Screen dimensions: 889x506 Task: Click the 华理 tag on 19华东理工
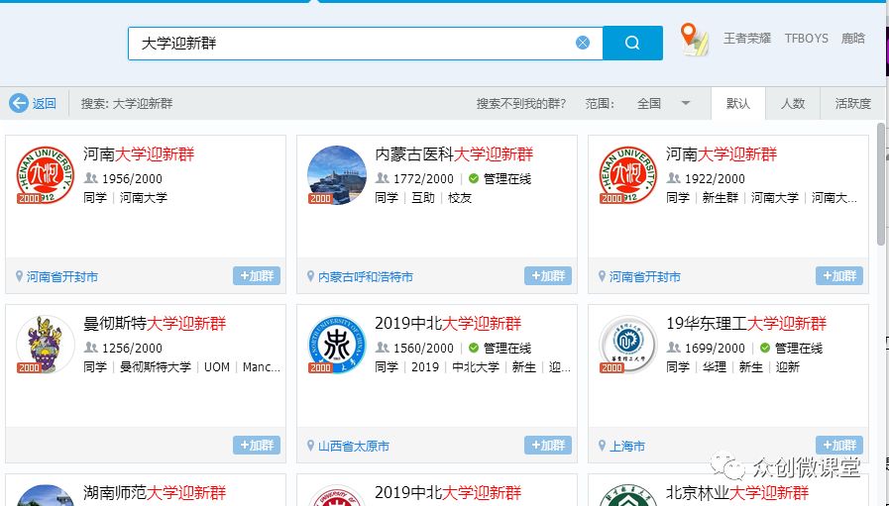tap(715, 366)
